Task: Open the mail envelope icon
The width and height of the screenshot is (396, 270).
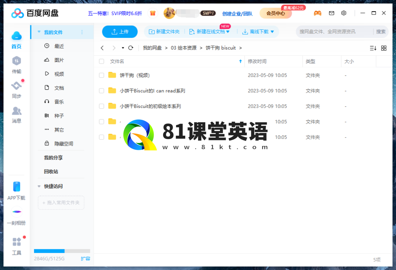Action: (x=332, y=13)
